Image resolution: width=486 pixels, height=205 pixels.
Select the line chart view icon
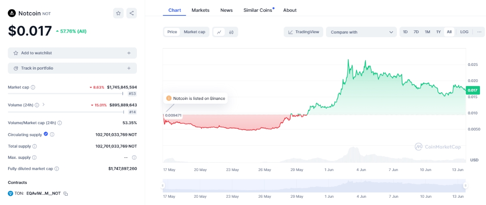(219, 32)
